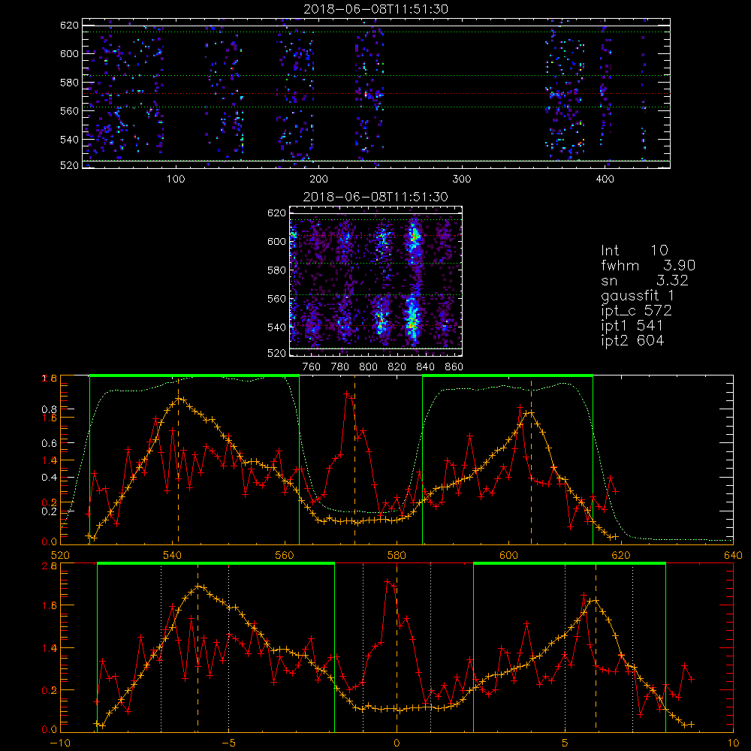The height and width of the screenshot is (751, 751).
Task: Click the 780 tick label under middle image
Action: coord(340,367)
